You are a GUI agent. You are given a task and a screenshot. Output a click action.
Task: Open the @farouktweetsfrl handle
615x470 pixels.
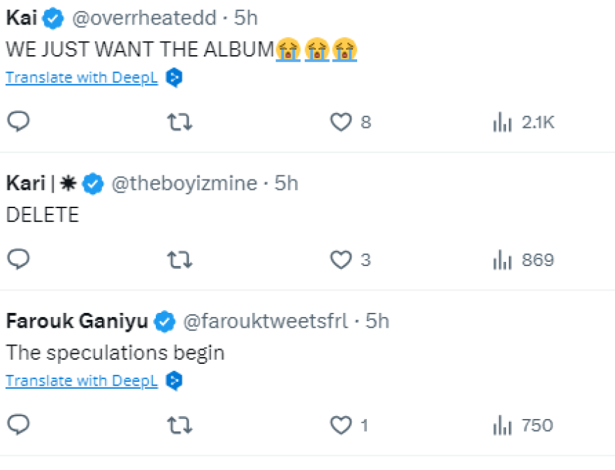264,321
